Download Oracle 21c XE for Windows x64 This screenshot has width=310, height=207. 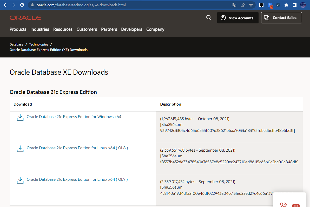click(74, 117)
